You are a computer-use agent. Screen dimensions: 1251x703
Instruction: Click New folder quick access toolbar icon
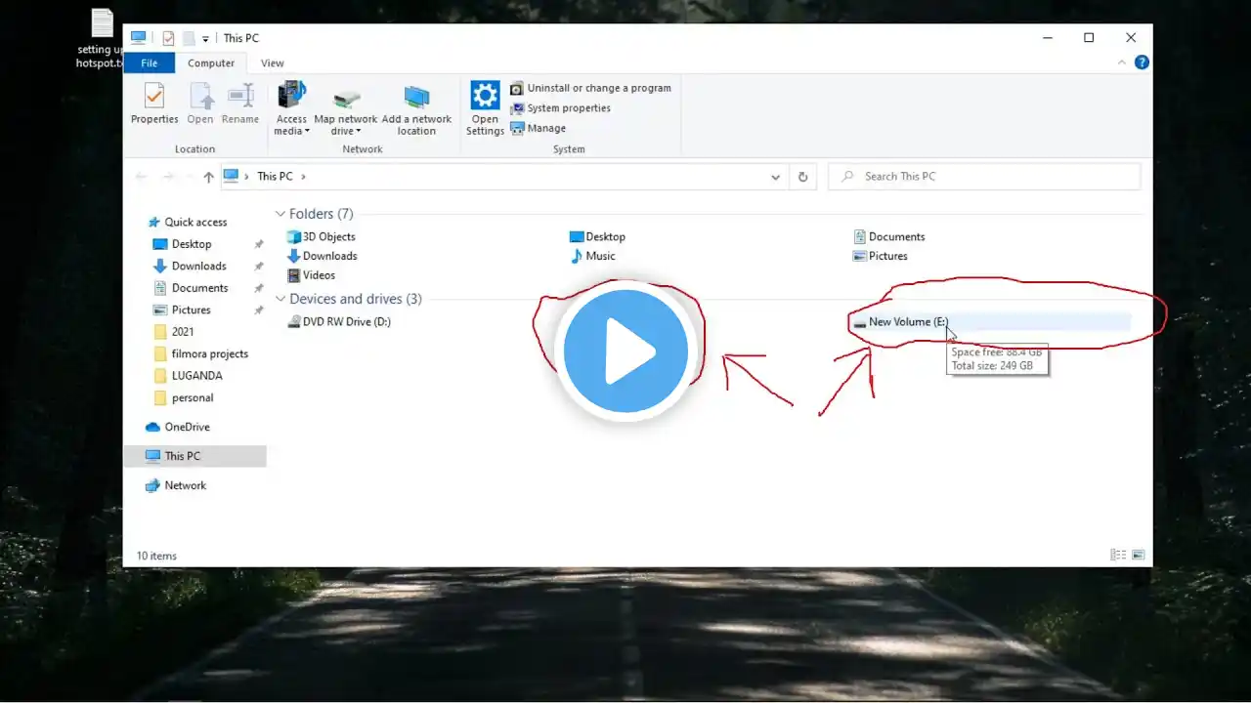coord(189,38)
